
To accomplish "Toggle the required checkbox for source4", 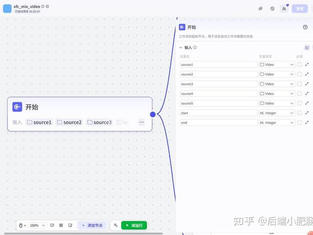I will tap(299, 94).
